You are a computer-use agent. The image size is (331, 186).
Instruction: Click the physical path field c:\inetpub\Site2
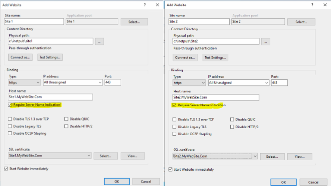216,41
